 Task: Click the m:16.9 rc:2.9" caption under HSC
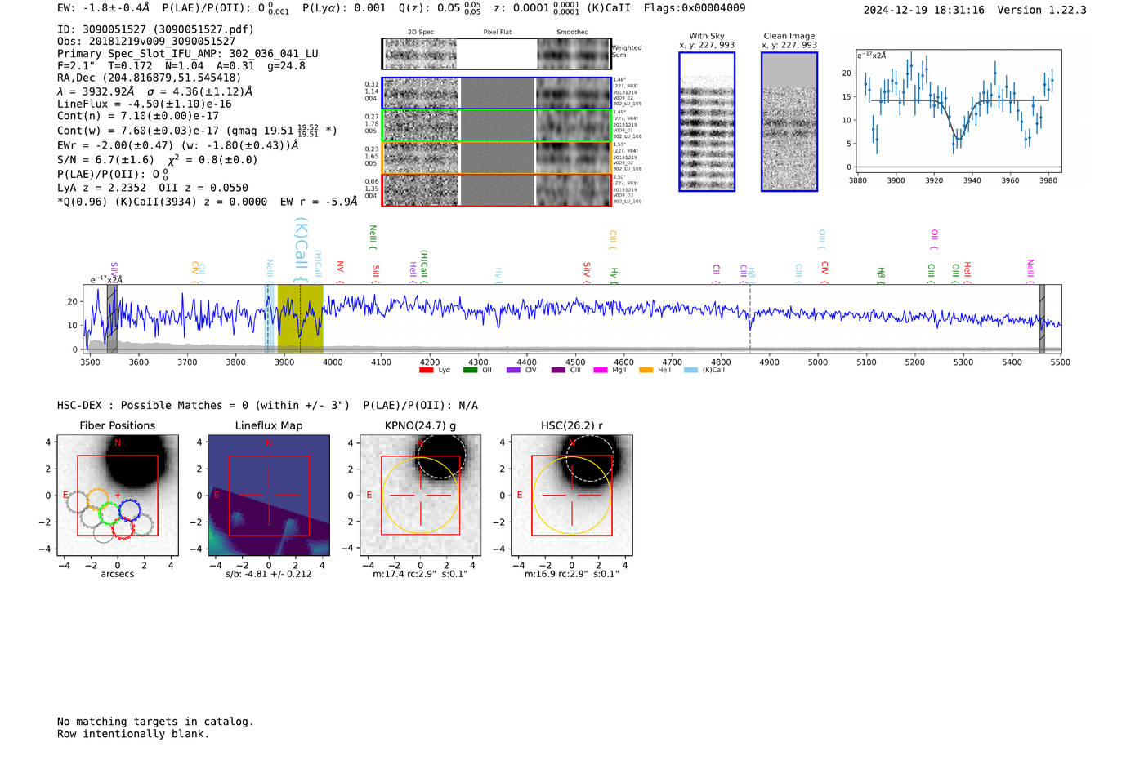[x=572, y=574]
